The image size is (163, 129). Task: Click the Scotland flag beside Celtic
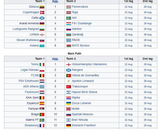[x=42, y=18]
